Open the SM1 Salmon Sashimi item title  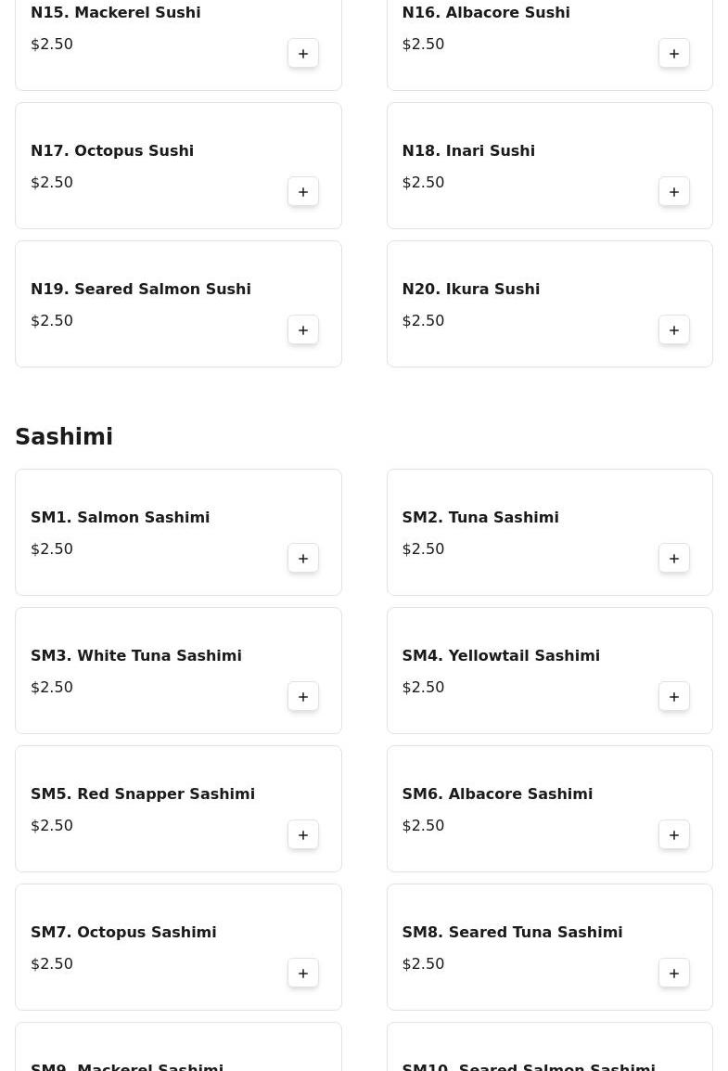pos(121,518)
